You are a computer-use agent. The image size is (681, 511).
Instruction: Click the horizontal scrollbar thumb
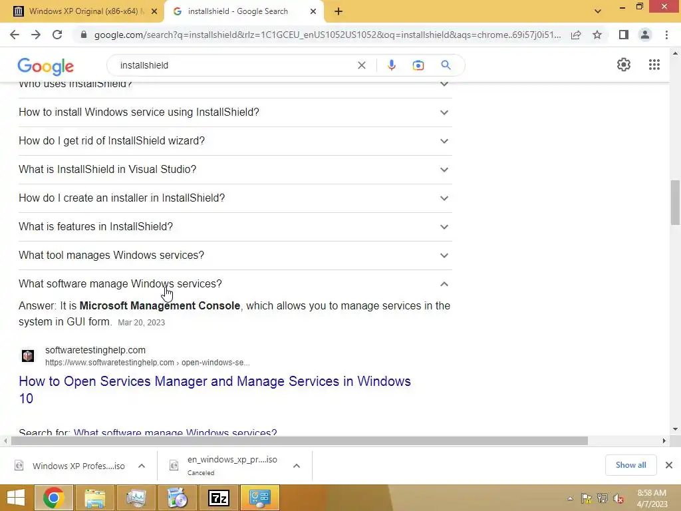[x=299, y=440]
